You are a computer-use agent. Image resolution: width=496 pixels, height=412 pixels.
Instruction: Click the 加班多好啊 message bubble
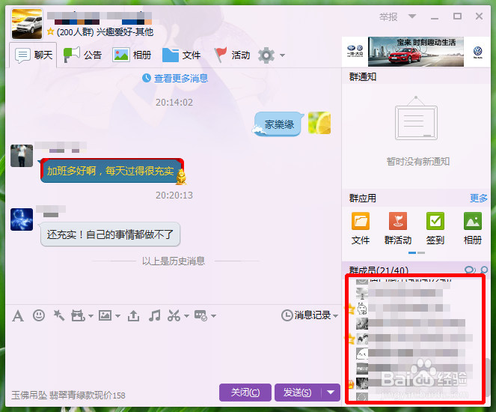coord(112,171)
